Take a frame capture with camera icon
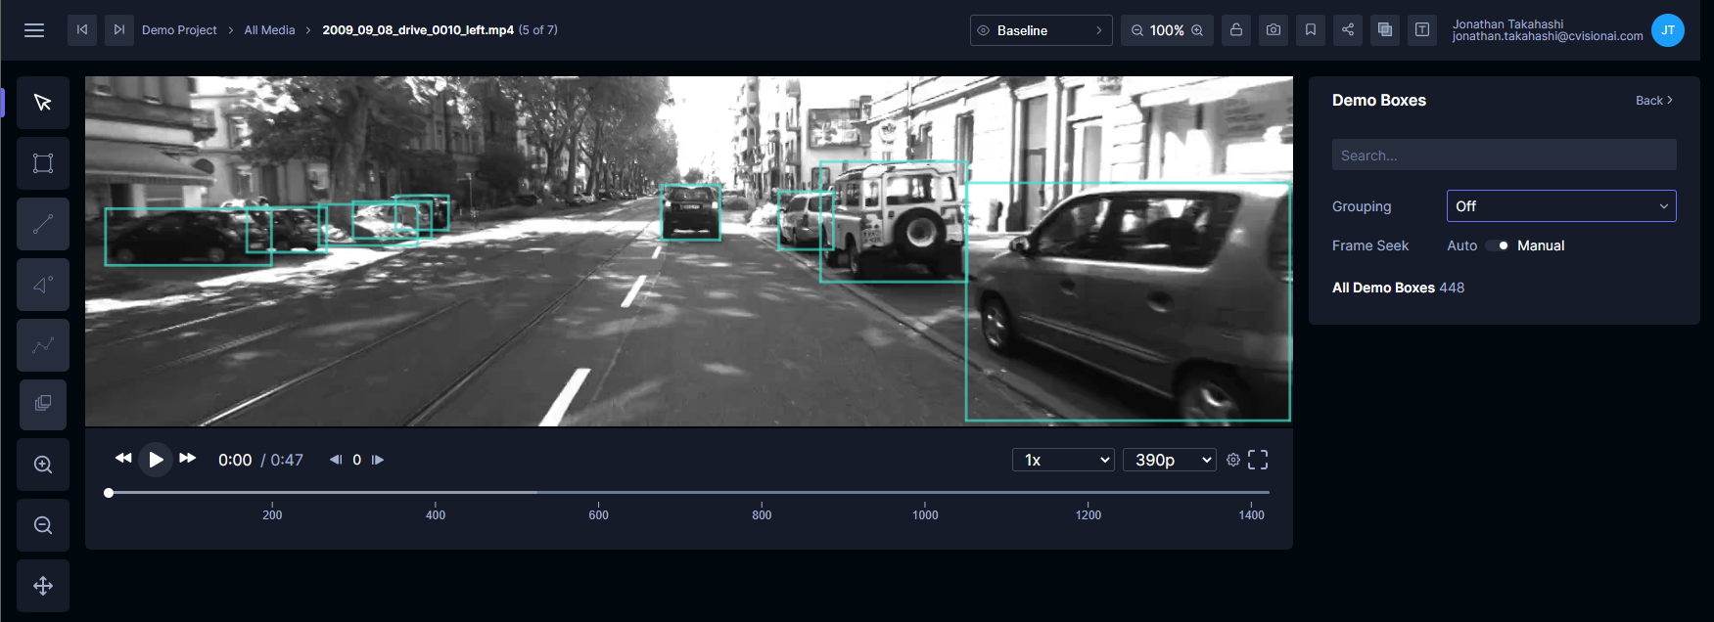This screenshot has width=1714, height=622. (x=1274, y=30)
